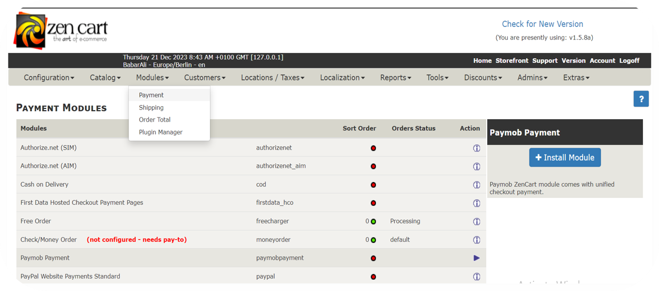Click info icon for PayPal Website Payments Standard
The image size is (659, 291).
click(476, 277)
